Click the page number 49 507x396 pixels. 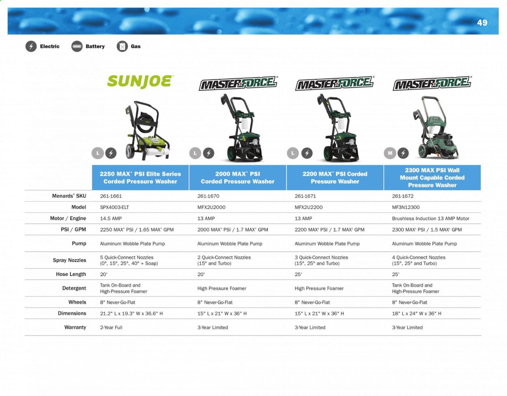click(482, 23)
